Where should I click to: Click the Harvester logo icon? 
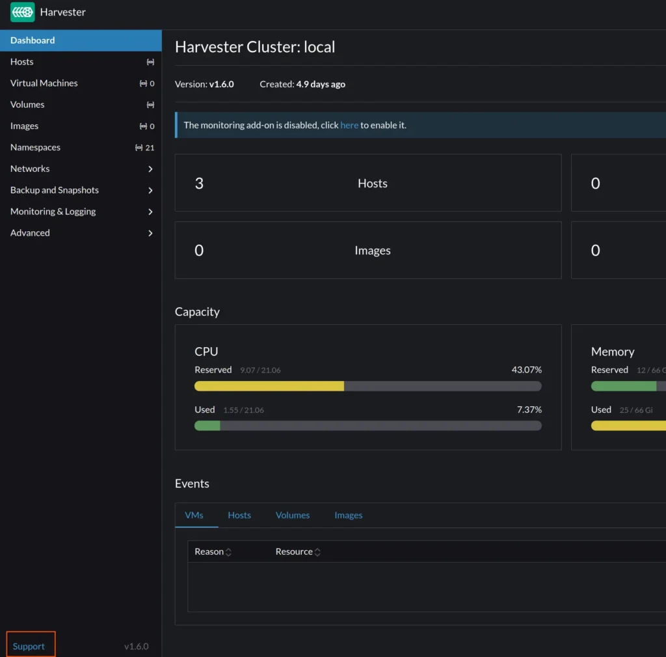point(23,12)
